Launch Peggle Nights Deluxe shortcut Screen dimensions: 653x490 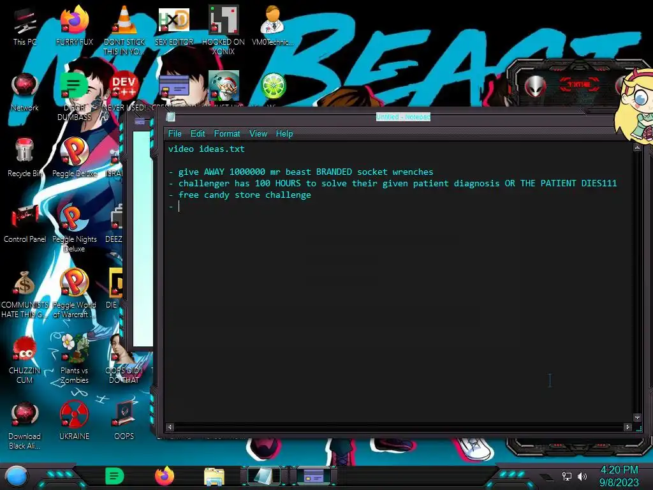pyautogui.click(x=75, y=228)
